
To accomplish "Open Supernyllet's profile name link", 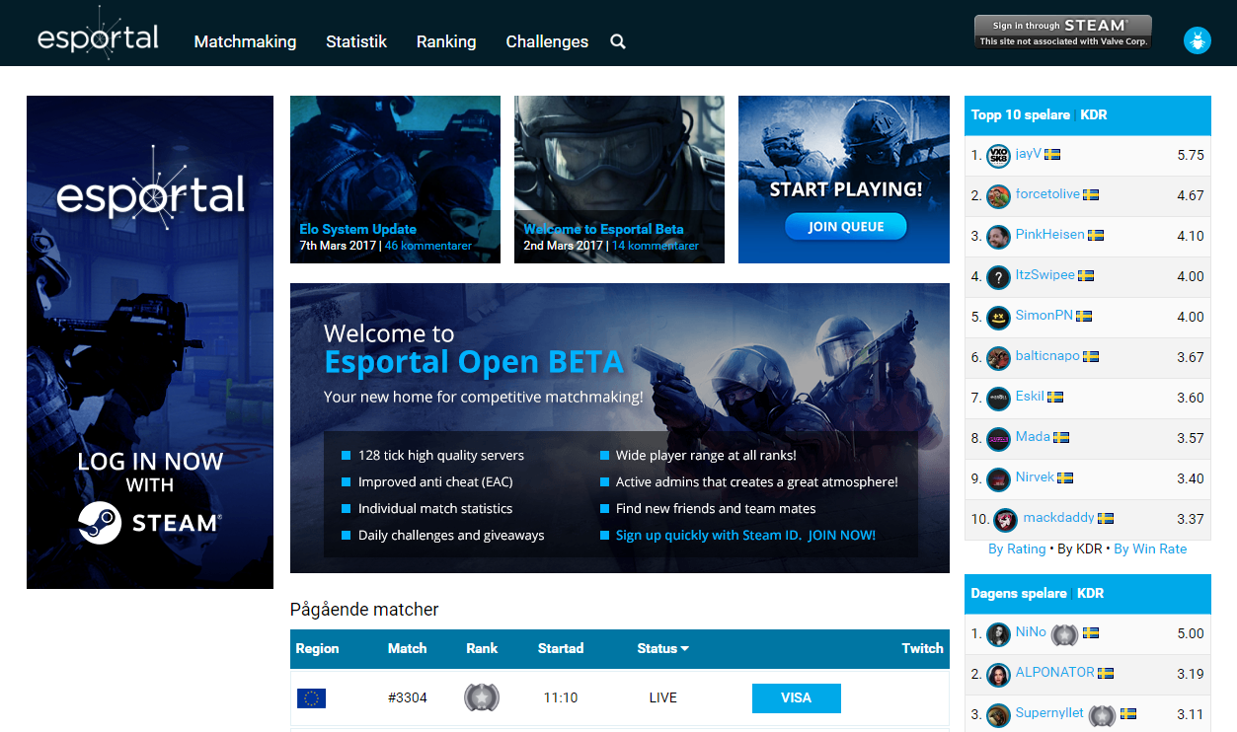I will click(1049, 713).
